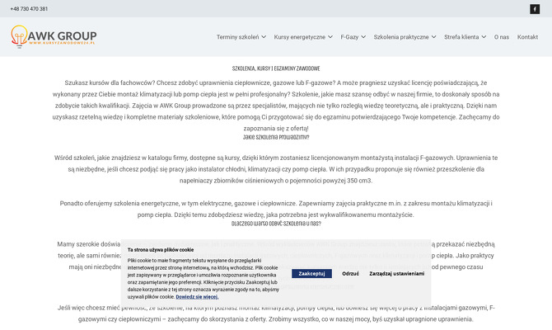
Task: Click the AWK Group logo
Action: coord(54,36)
